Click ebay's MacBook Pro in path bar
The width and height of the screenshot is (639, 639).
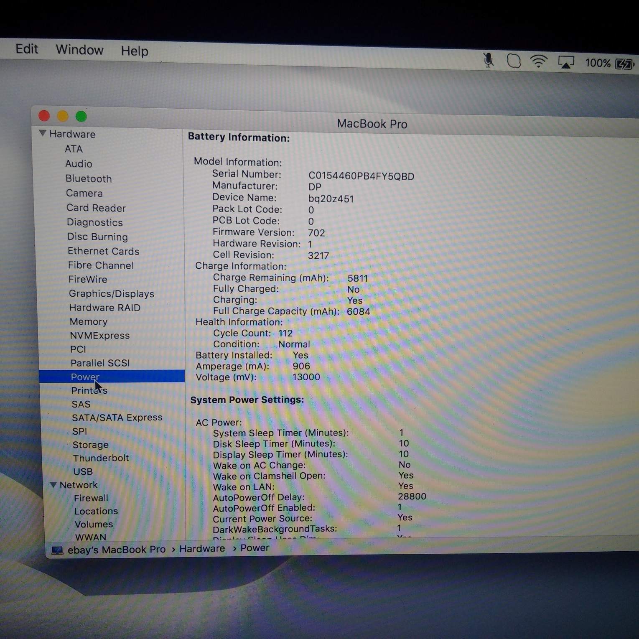click(117, 550)
